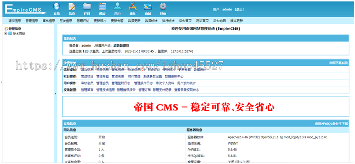Go to 后台首页 in the sub-navigation bar
Viewport: 355px width, 164px height.
185,21
